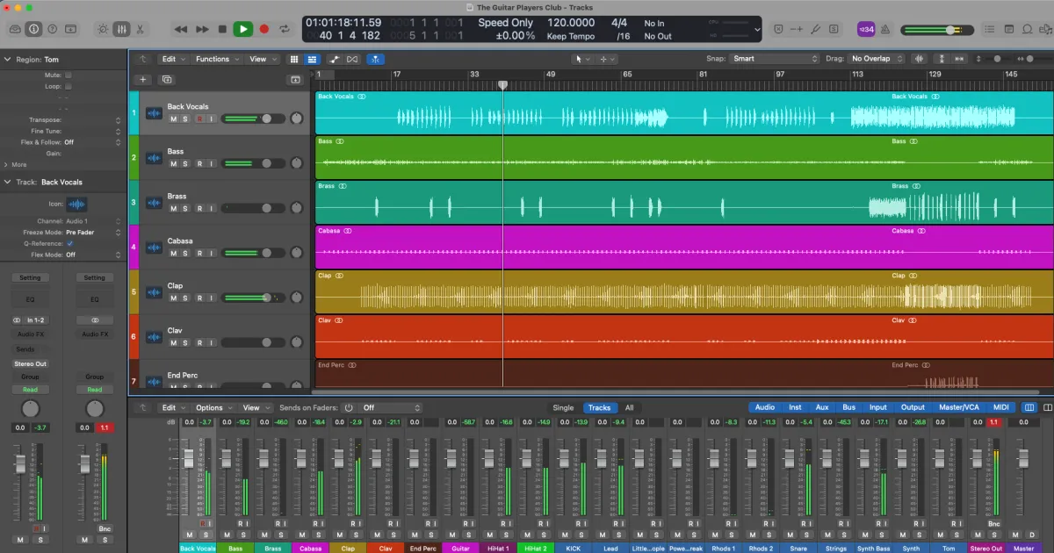This screenshot has height=553, width=1054.
Task: Switch mixer filter to the Aux tab
Action: click(821, 407)
